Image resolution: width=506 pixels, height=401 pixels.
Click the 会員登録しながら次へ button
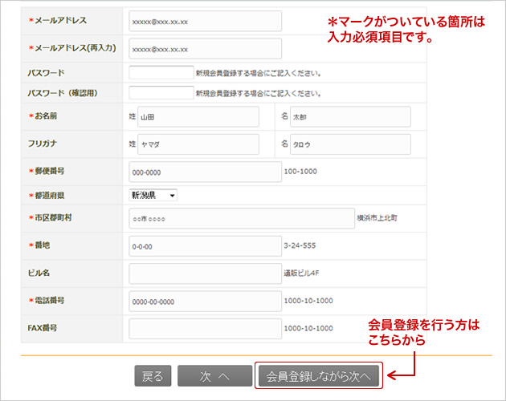click(319, 375)
